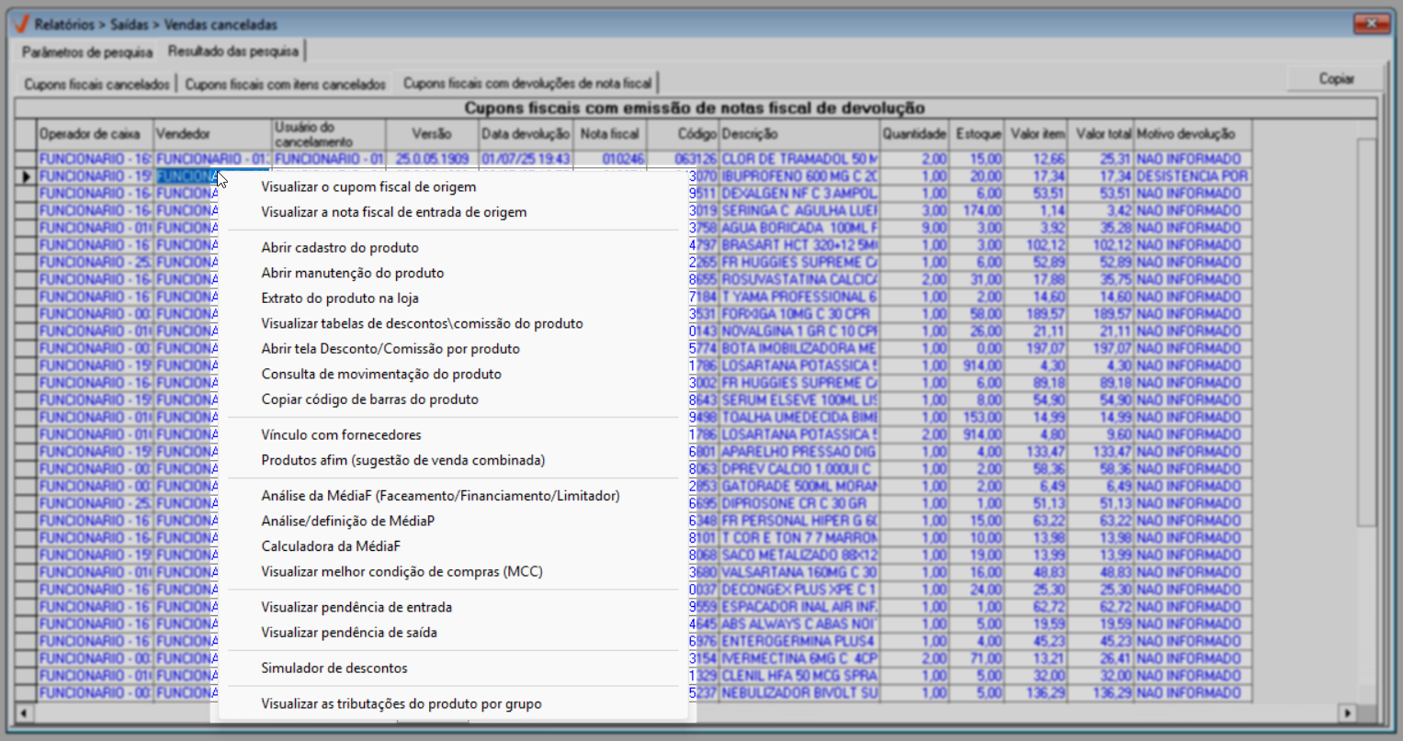Select Visualizar pendência de saída

[349, 633]
